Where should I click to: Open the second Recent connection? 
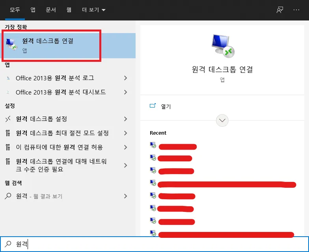pos(171,158)
